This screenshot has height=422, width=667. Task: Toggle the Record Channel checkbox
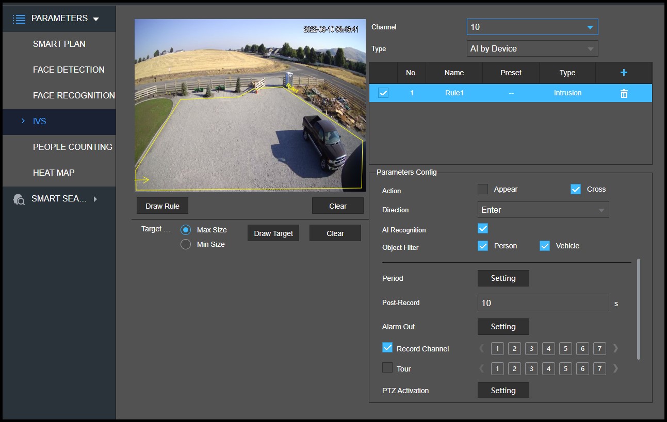387,348
